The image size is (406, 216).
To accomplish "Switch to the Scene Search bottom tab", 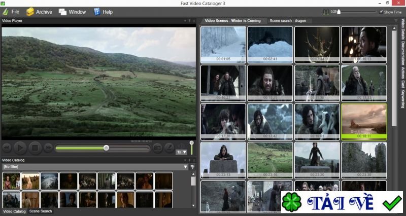I will point(41,211).
